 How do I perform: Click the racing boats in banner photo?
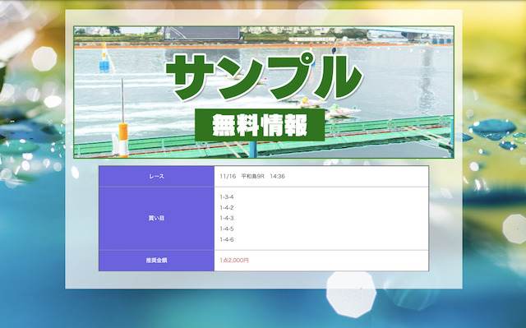[327, 108]
